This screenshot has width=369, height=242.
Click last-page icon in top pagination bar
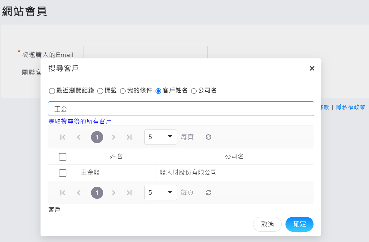point(129,137)
